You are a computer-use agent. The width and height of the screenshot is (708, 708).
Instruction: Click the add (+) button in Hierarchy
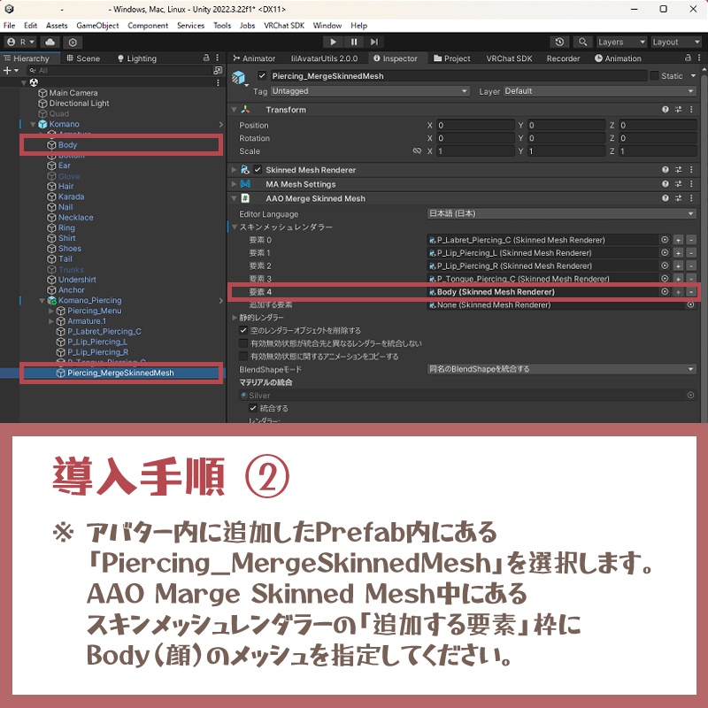click(10, 71)
